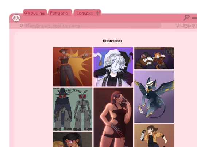Open the clawed woman in black dress illustration

click(113, 117)
